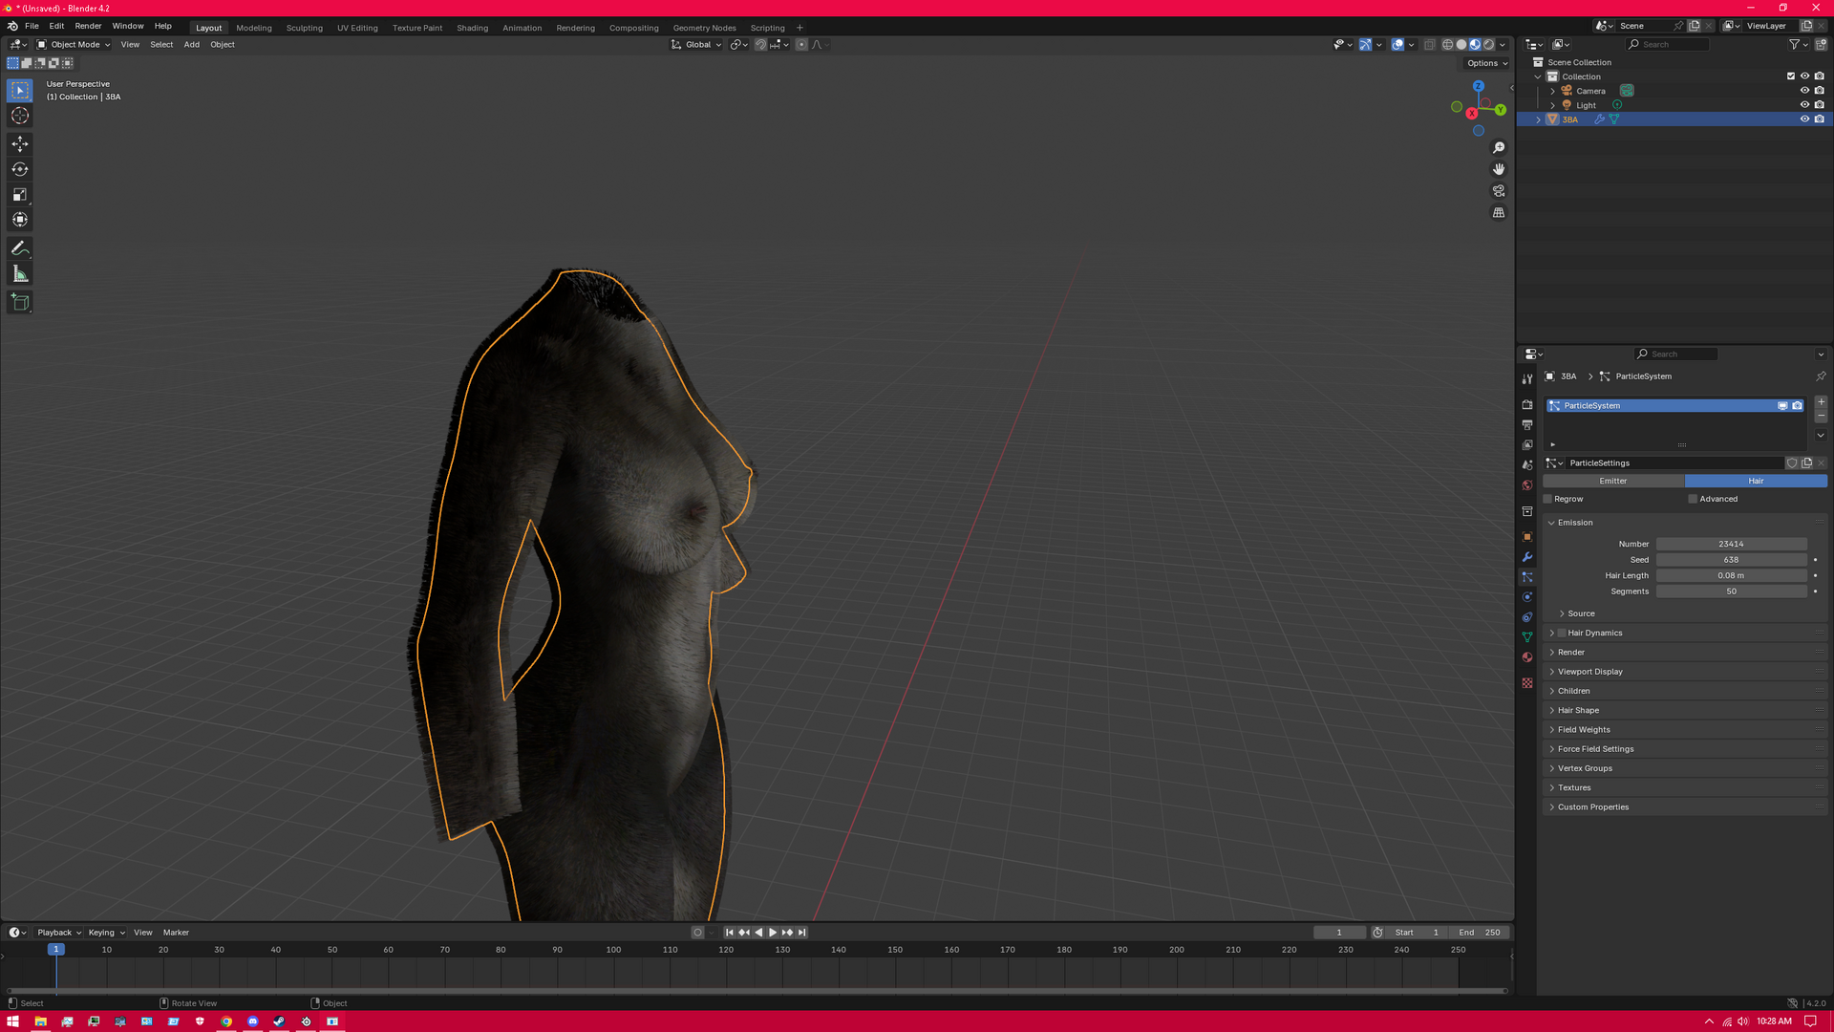The width and height of the screenshot is (1834, 1032).
Task: Click the pan view hand icon
Action: 1499,169
